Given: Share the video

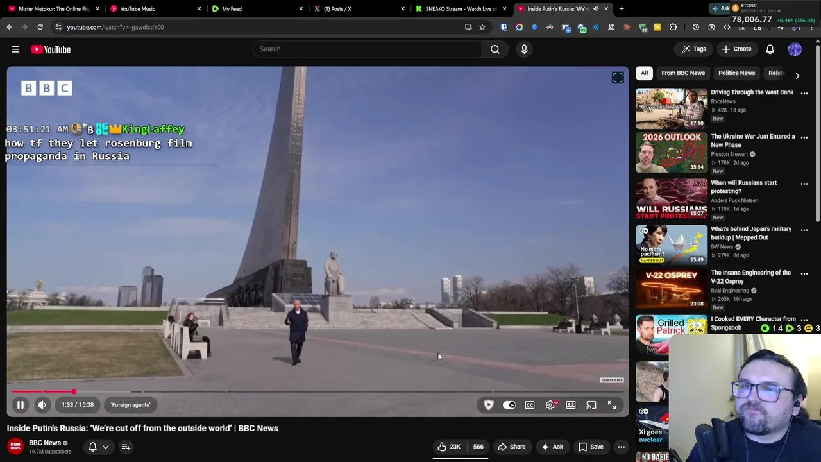Looking at the screenshot, I should pos(512,447).
